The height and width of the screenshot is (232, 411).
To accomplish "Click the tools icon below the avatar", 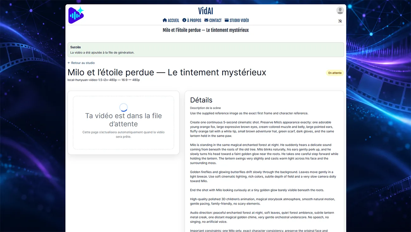I will [x=340, y=21].
